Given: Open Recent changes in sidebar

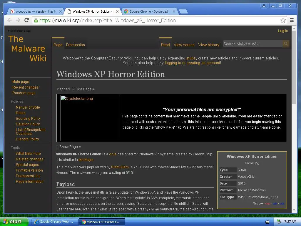Looking at the screenshot, I should point(25,87).
